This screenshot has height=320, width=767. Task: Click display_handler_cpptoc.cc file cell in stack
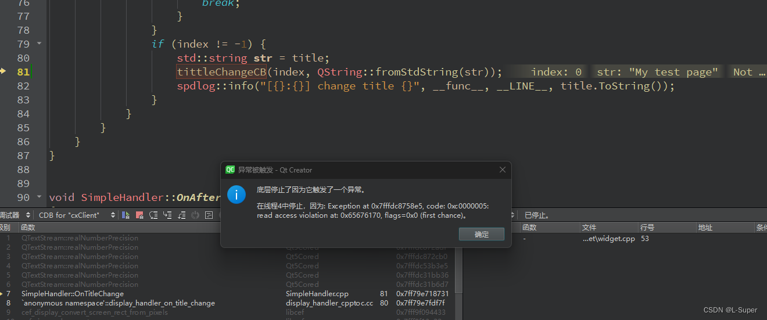[x=329, y=303]
